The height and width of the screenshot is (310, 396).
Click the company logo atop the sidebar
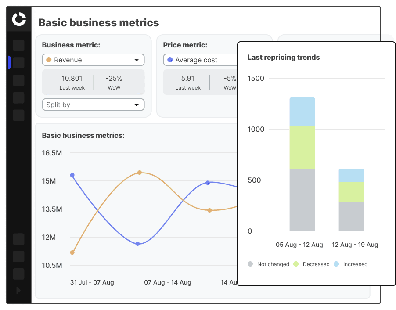18,19
